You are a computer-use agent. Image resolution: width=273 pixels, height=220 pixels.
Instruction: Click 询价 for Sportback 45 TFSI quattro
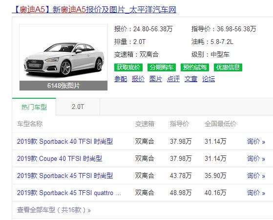tap(256, 193)
